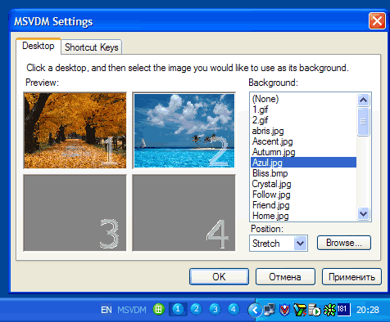390x322 pixels.
Task: Switch to desktop 4 in taskbar
Action: click(x=234, y=309)
